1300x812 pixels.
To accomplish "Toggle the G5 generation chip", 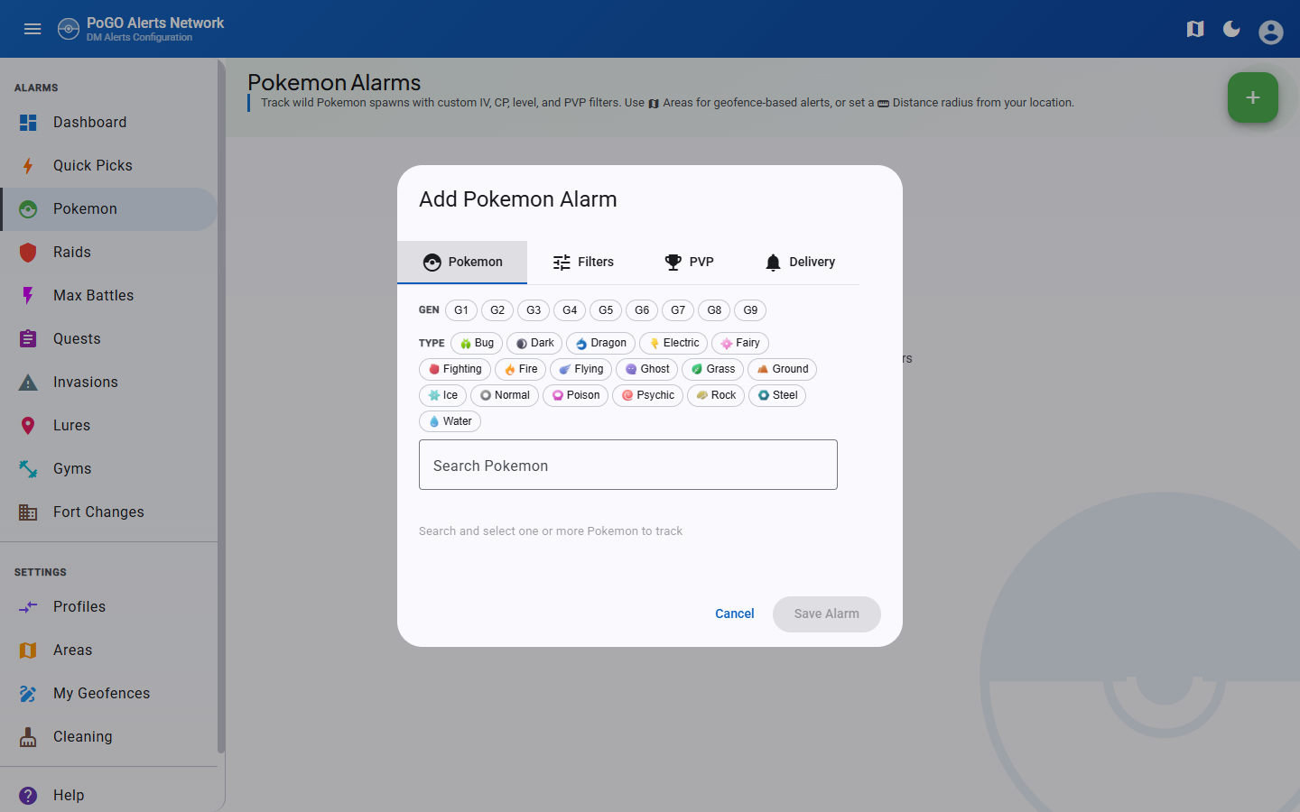I will point(606,310).
